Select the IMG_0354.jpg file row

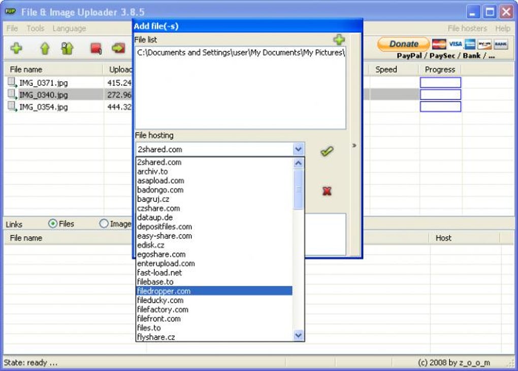pos(68,107)
